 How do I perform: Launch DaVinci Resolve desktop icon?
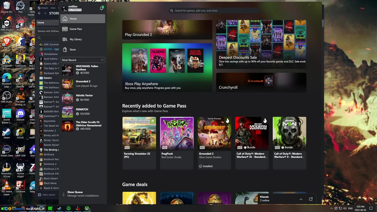tap(20, 80)
